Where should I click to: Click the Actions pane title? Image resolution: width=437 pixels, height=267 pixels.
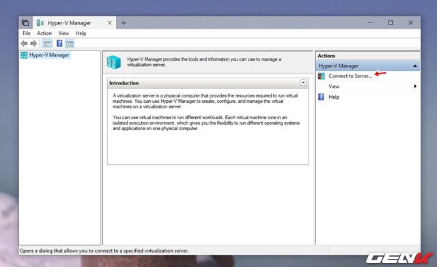(326, 56)
